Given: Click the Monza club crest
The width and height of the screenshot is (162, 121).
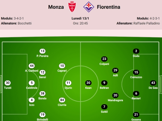Looking at the screenshot, I should pos(72,7).
